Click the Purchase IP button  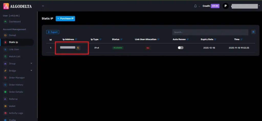tap(65, 19)
